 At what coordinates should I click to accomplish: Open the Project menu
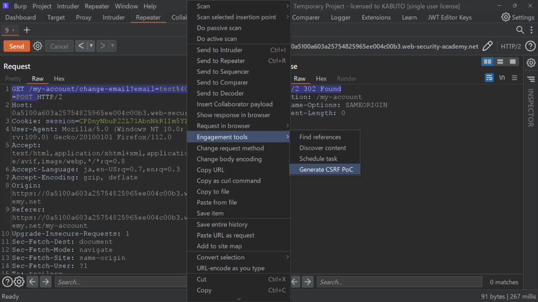pyautogui.click(x=42, y=6)
